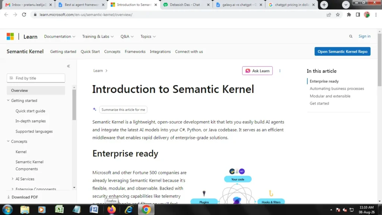
Task: Click the Sign in link
Action: point(364,36)
